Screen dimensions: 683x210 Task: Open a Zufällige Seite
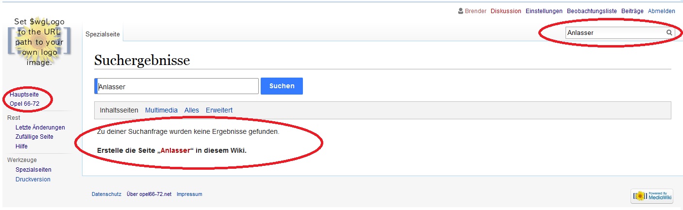34,137
